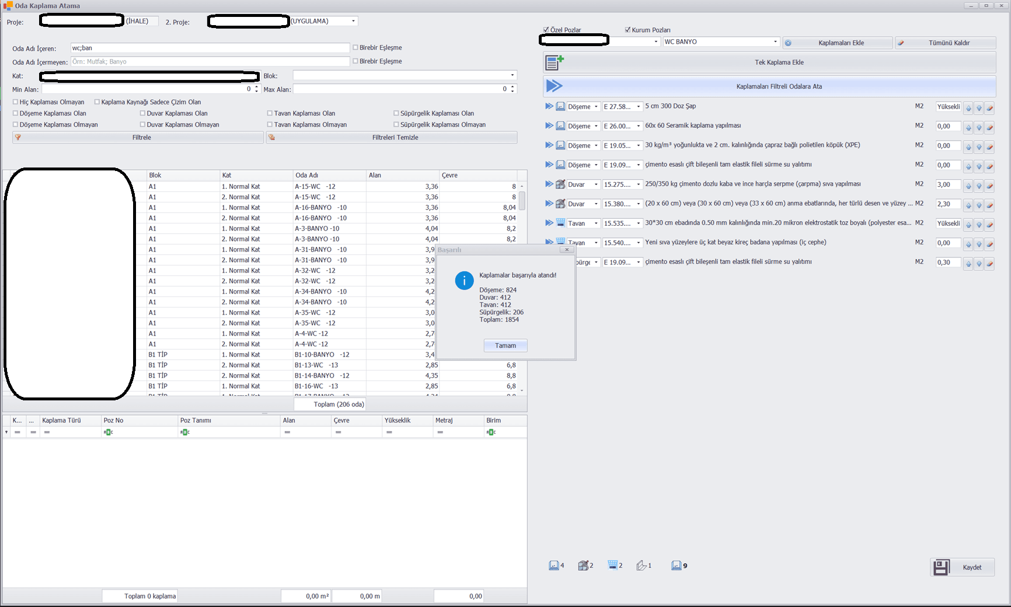
Task: Remove the 5 cm 300 Doz Şap row with eraser
Action: point(989,108)
